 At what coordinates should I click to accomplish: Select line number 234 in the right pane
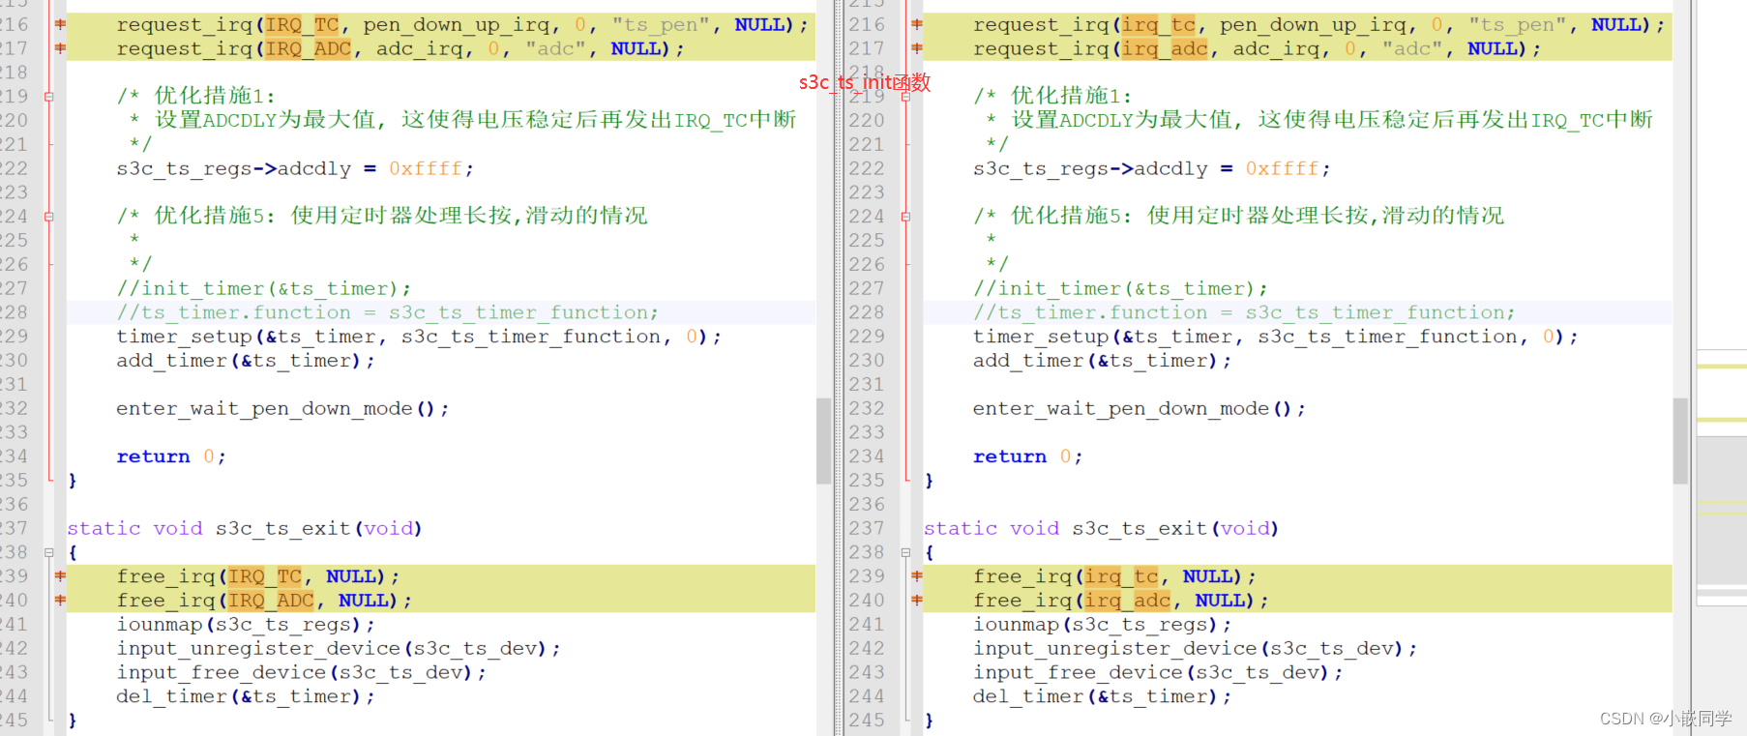[867, 456]
